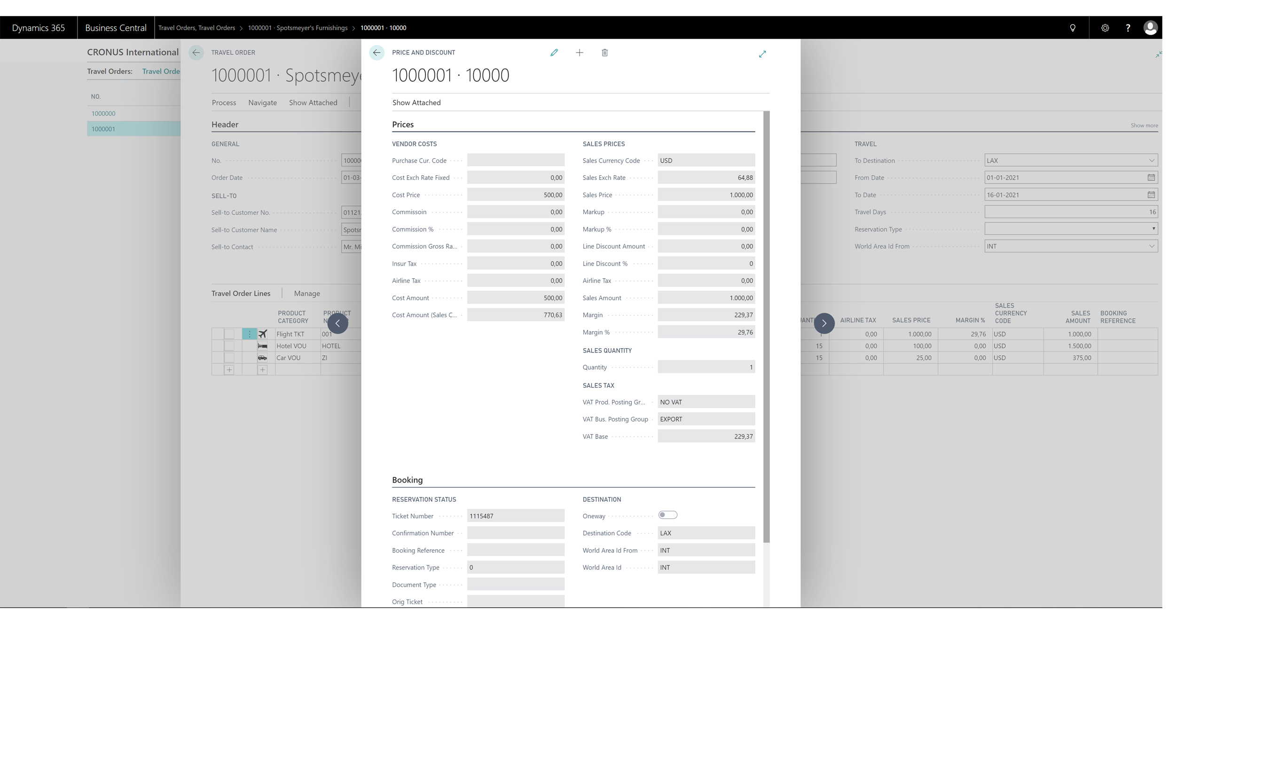Toggle the Oneway switch

pyautogui.click(x=667, y=515)
